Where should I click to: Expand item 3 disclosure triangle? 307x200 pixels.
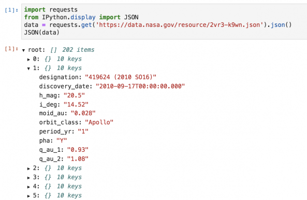[28, 178]
